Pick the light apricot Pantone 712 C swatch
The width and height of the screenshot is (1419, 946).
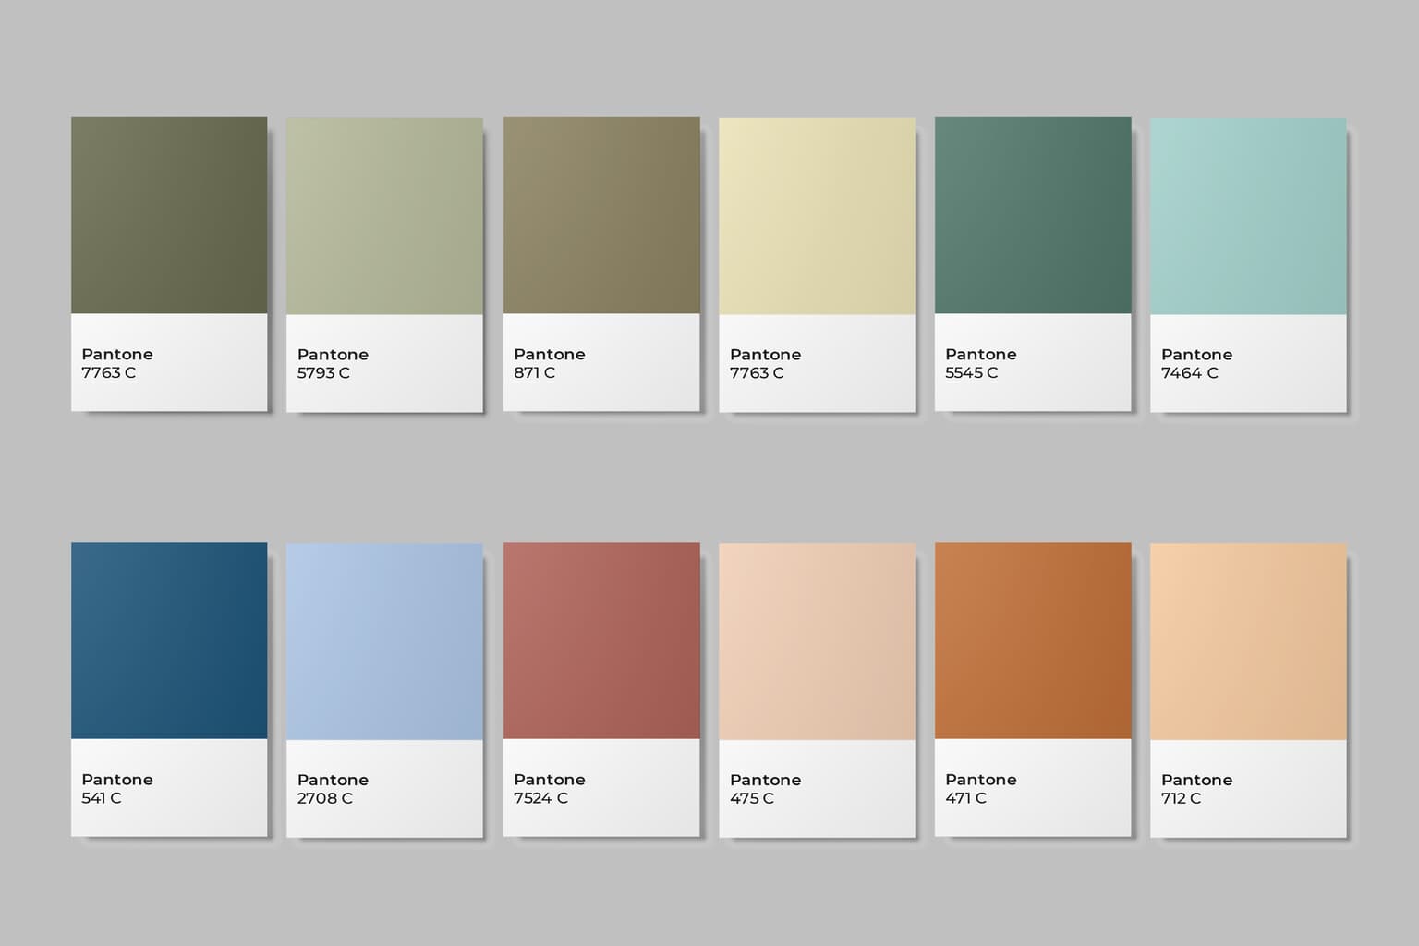[x=1248, y=641]
